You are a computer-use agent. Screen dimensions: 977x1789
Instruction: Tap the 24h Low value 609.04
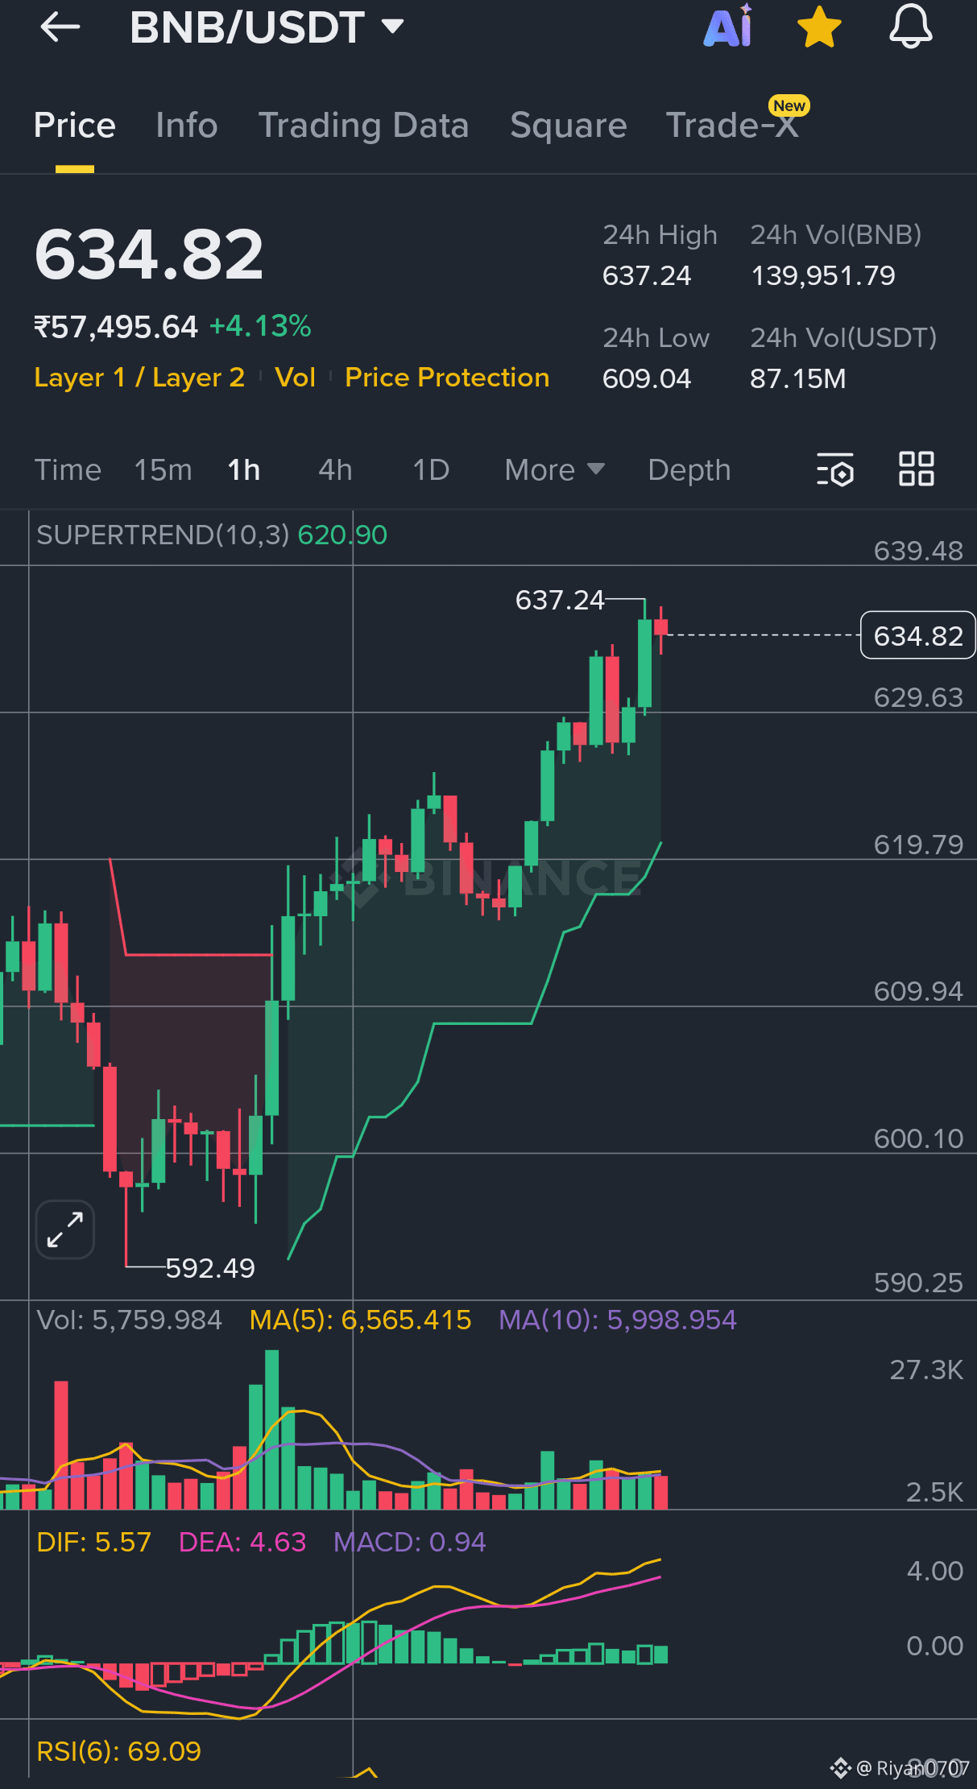(x=647, y=378)
